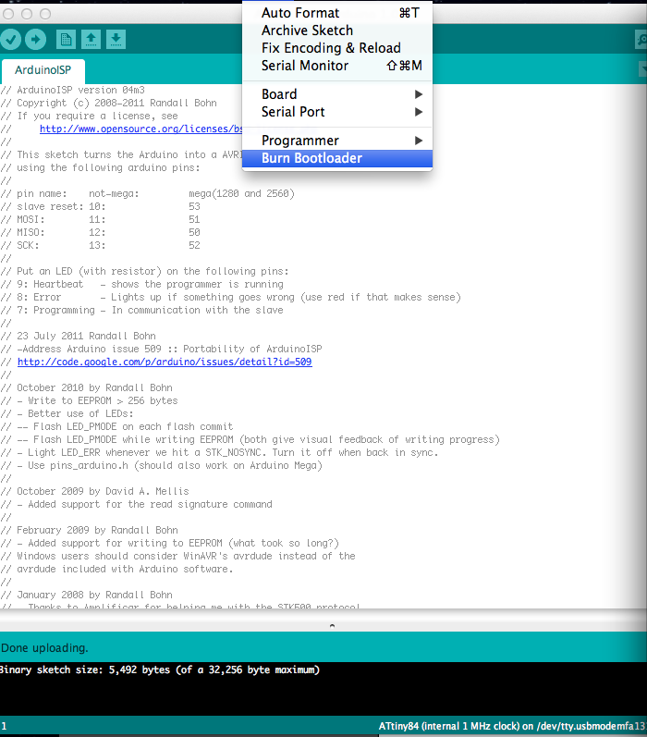Choose Archive Sketch menu item
Image resolution: width=647 pixels, height=737 pixels.
click(337, 31)
